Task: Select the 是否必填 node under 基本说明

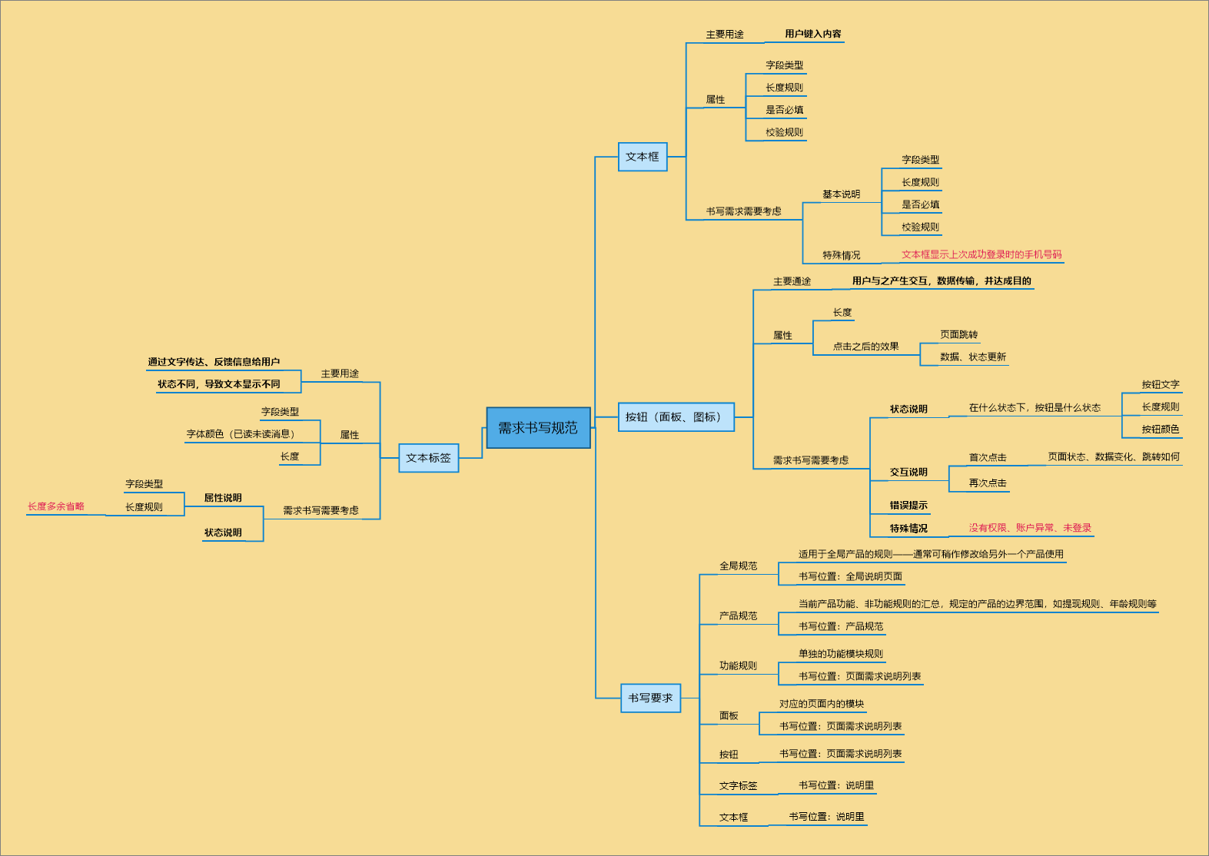Action: coord(920,205)
